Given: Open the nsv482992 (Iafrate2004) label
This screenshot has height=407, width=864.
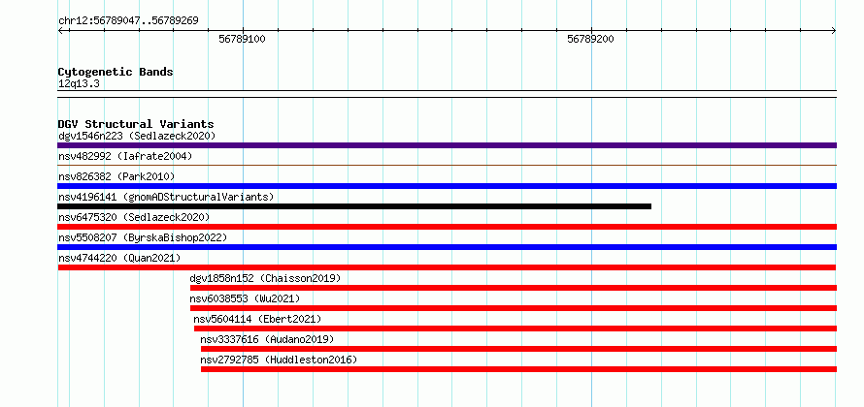Looking at the screenshot, I should [x=125, y=156].
